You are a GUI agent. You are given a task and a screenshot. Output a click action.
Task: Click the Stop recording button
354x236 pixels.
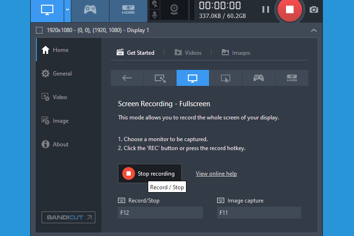click(150, 173)
